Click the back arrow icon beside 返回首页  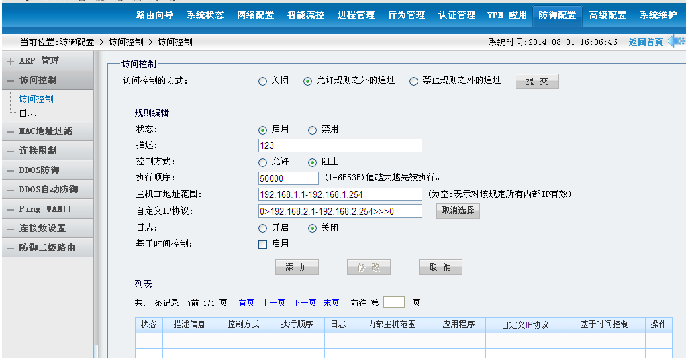click(x=675, y=42)
